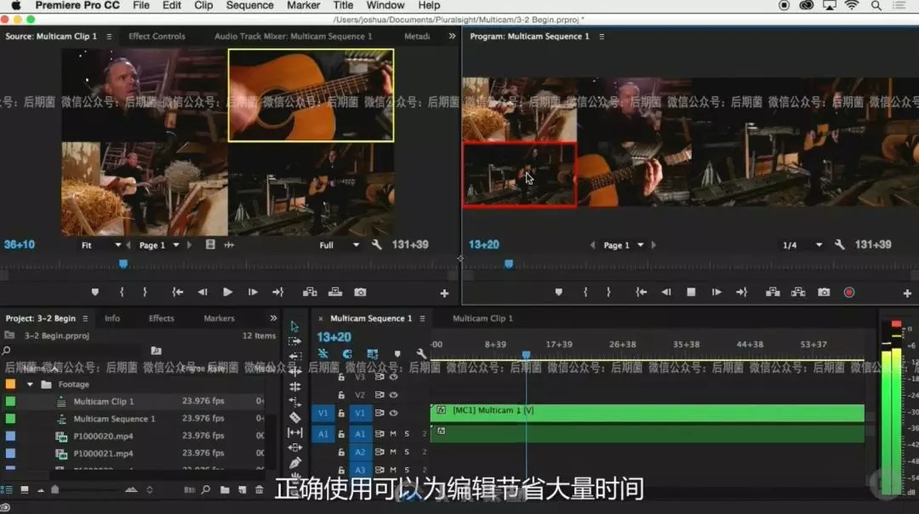
Task: Stop playback in the Program monitor
Action: click(x=691, y=292)
